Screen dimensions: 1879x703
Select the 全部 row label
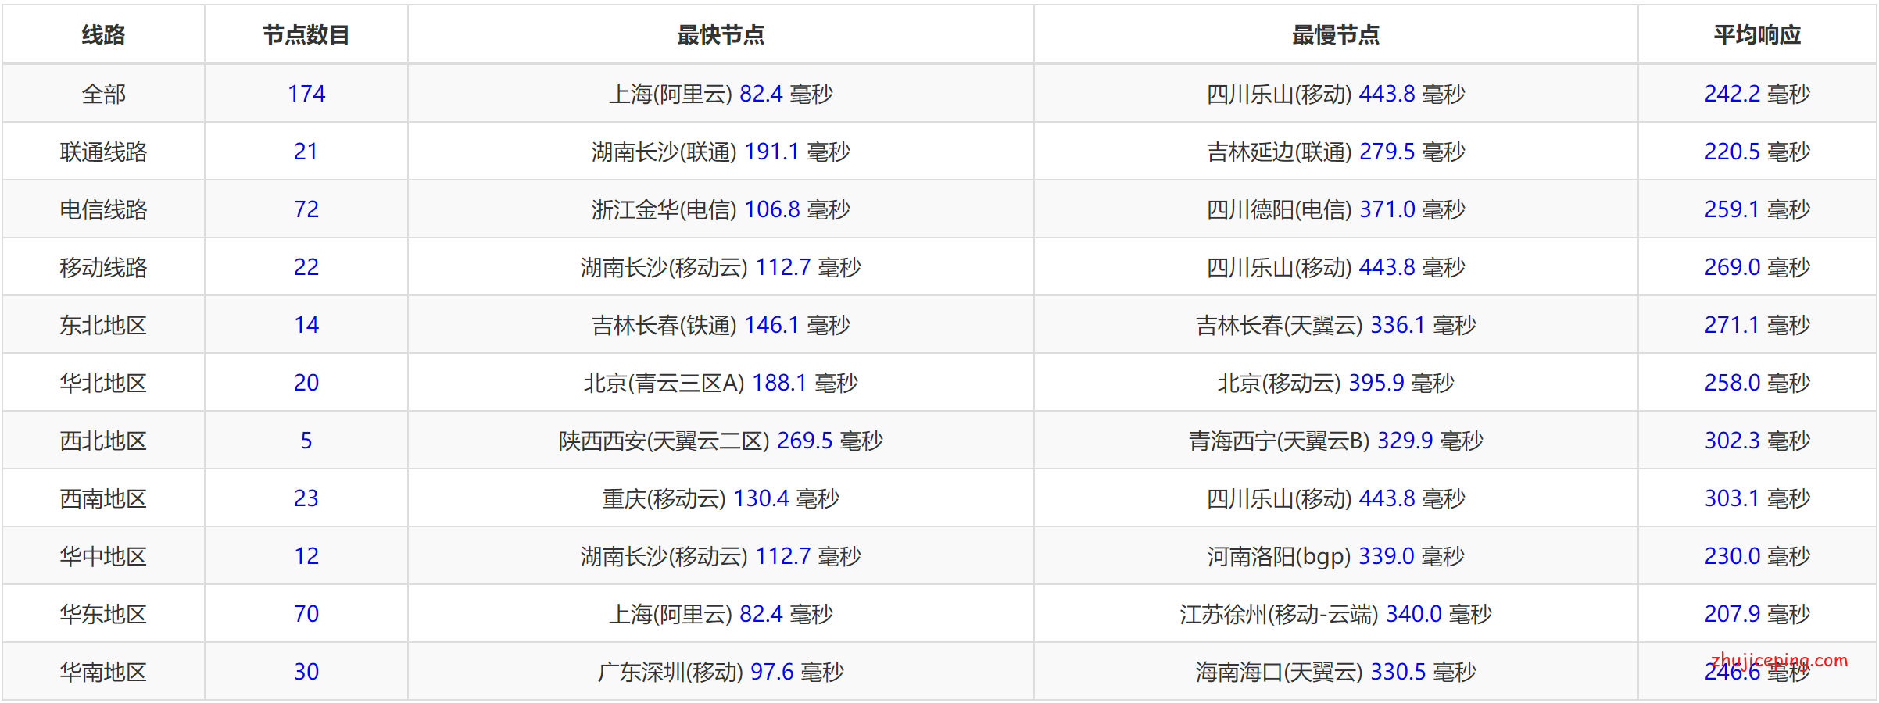[103, 94]
